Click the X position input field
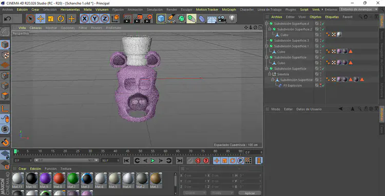The width and height of the screenshot is (385, 196). click(x=195, y=176)
